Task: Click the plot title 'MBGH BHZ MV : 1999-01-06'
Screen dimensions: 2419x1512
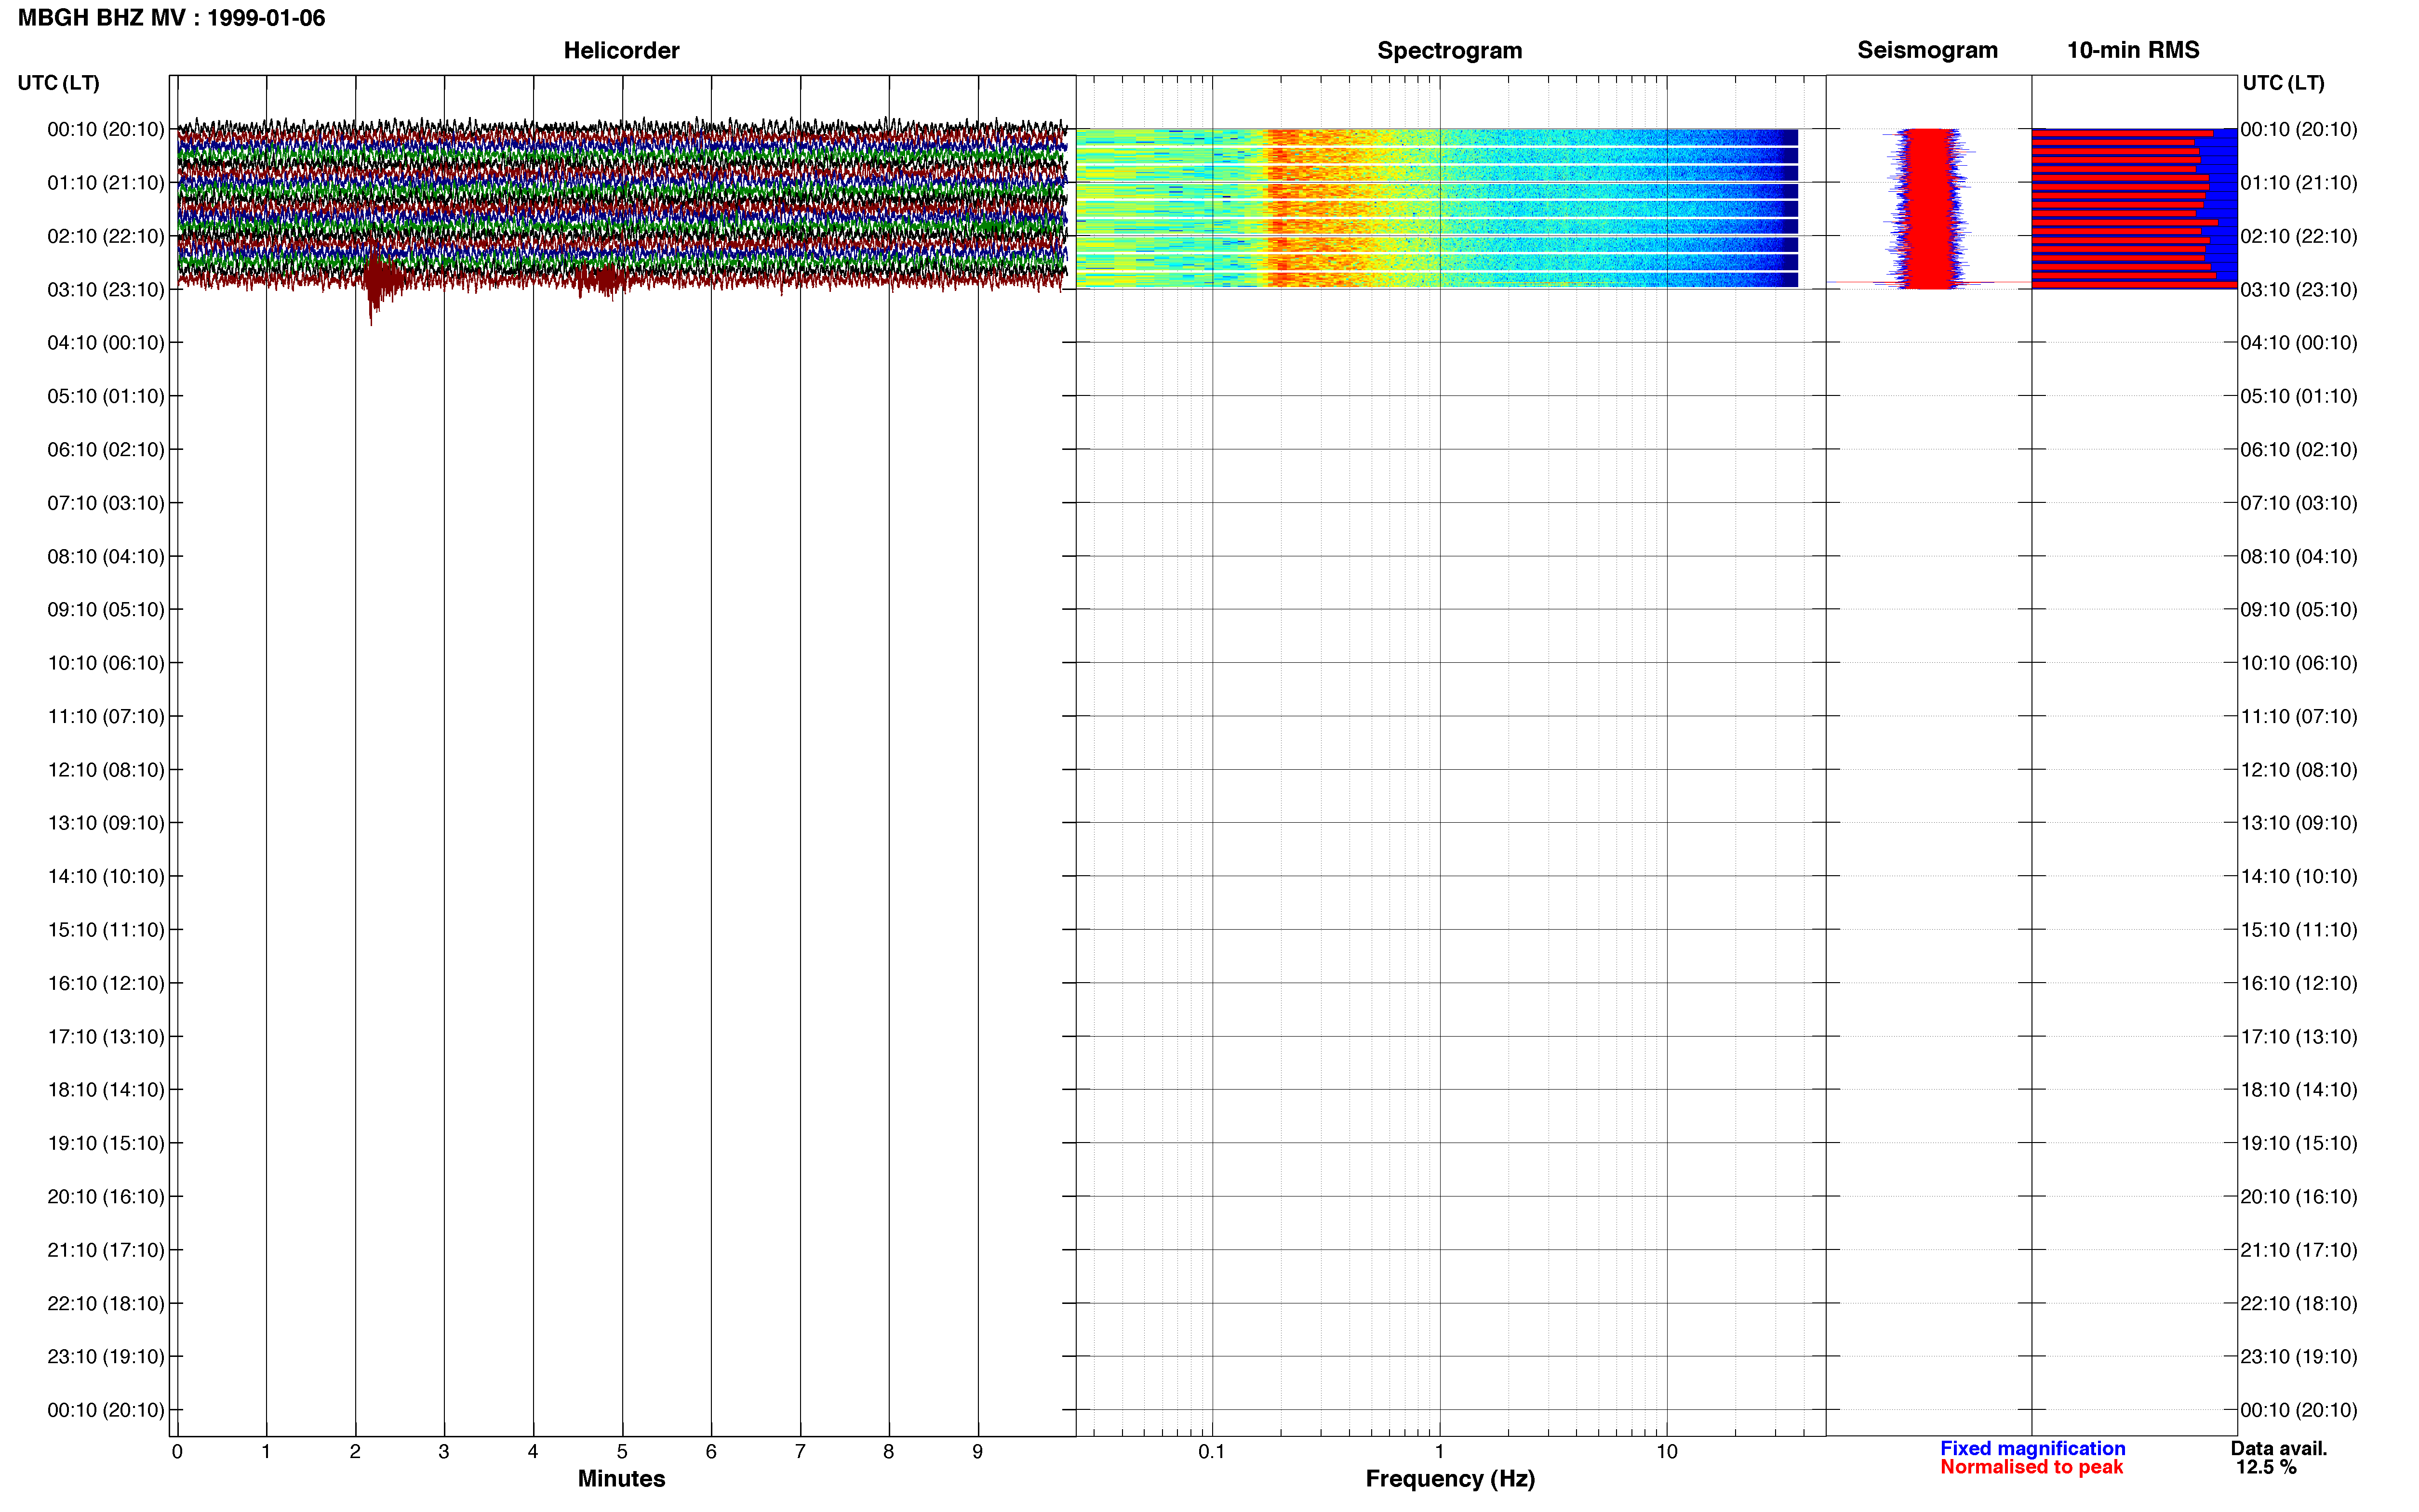Action: click(171, 18)
